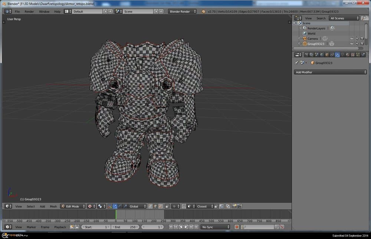Image resolution: width=371 pixels, height=239 pixels.
Task: Expand the Camera tree item
Action: [x=299, y=38]
